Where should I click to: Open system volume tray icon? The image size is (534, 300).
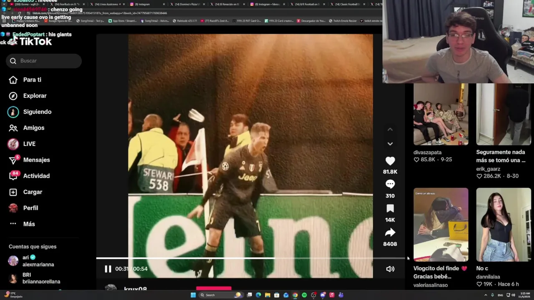point(514,295)
